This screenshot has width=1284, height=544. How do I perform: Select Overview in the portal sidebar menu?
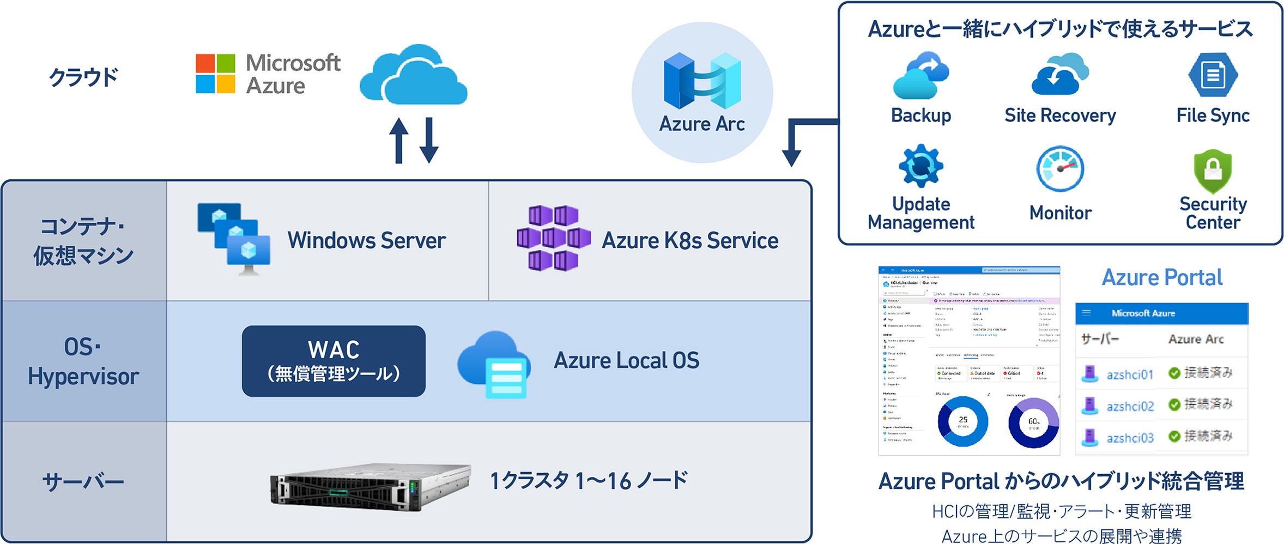892,299
